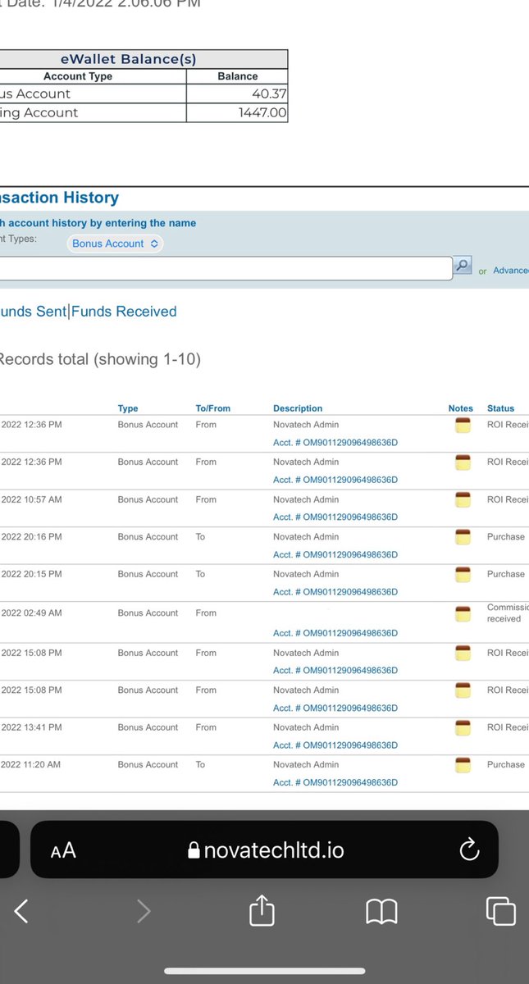This screenshot has width=529, height=984.
Task: Open note icon for 20:16 PM transaction
Action: pyautogui.click(x=463, y=537)
